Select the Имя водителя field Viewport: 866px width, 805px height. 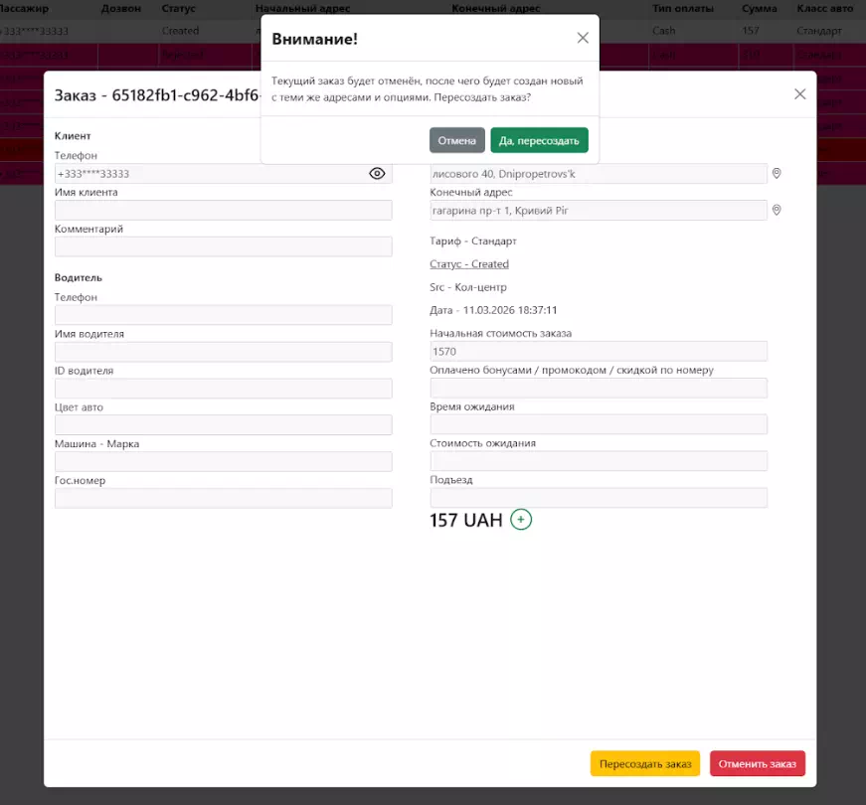[x=223, y=352]
